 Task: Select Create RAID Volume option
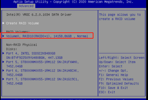click(x=22, y=23)
